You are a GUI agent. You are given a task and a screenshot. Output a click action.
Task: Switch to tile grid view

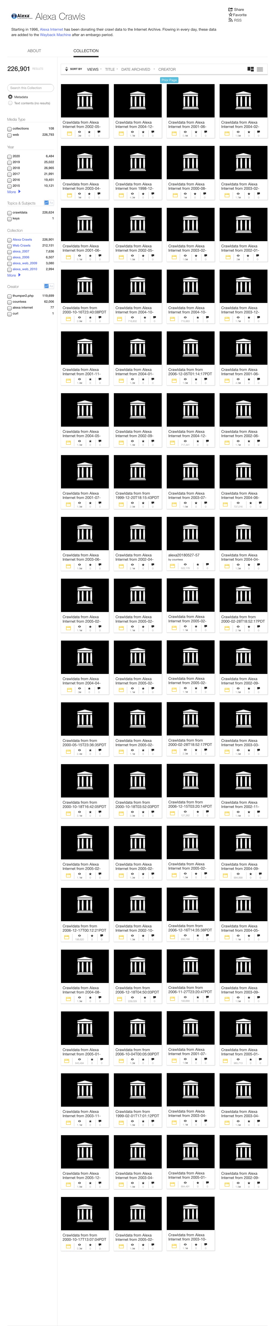pos(250,69)
